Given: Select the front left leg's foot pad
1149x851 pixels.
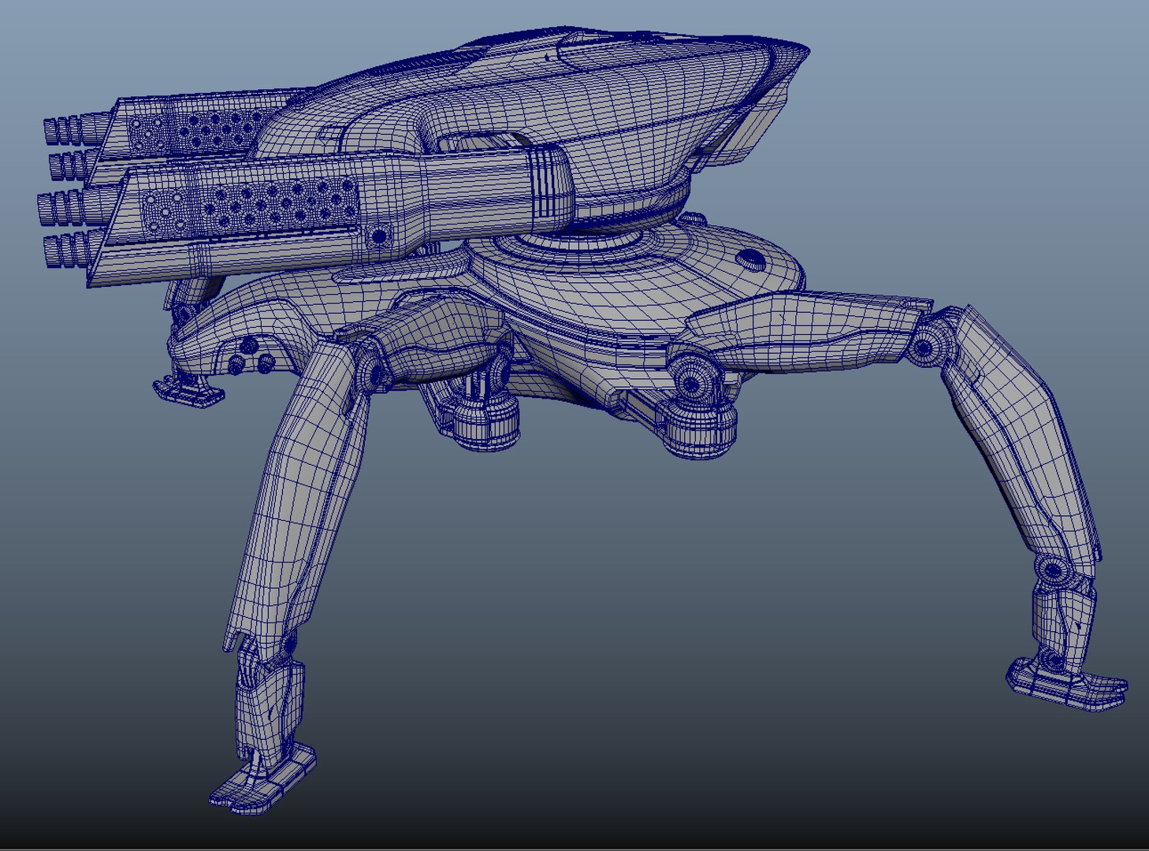Looking at the screenshot, I should [x=262, y=780].
